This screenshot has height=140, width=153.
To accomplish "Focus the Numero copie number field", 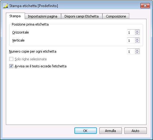I will (131, 51).
